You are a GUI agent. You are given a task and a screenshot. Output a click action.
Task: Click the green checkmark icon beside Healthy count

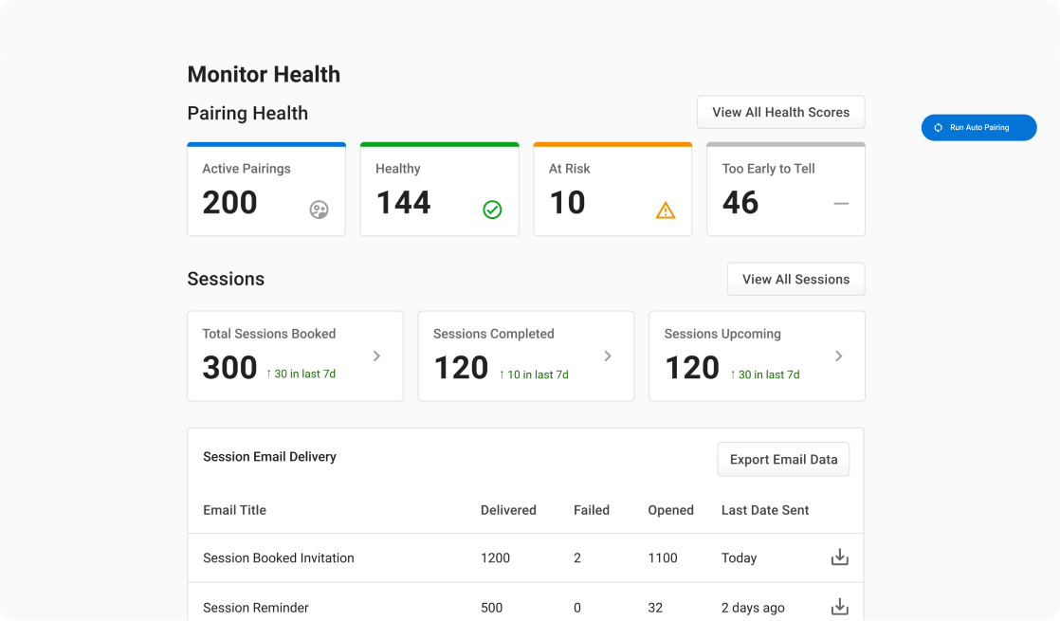(492, 210)
